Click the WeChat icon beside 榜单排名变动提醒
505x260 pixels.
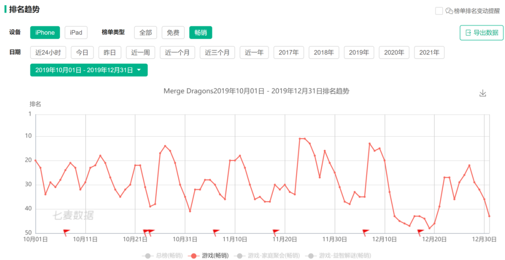449,11
